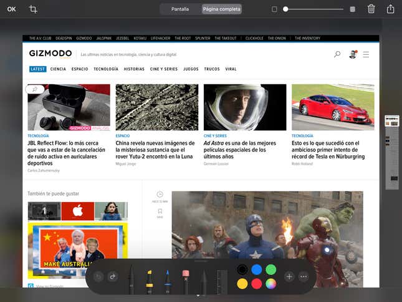Visit the DEADSPIN link

point(64,38)
